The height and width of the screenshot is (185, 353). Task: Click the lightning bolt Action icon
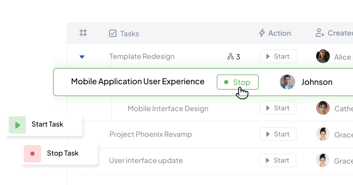coord(262,33)
